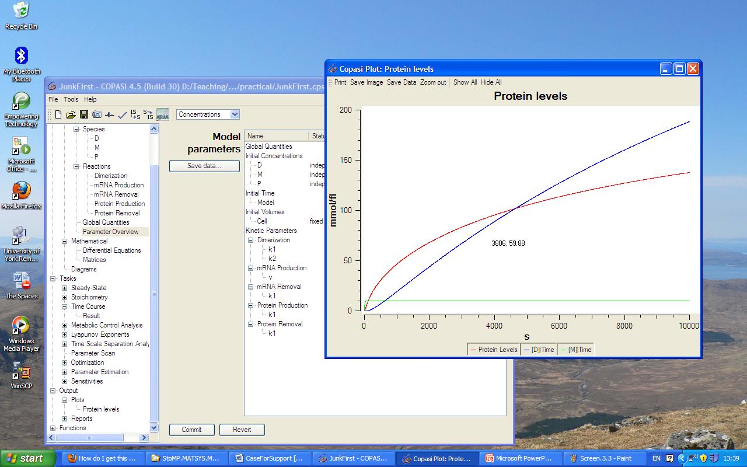The height and width of the screenshot is (467, 747).
Task: Click the slider icon next to the camera
Action: (109, 115)
